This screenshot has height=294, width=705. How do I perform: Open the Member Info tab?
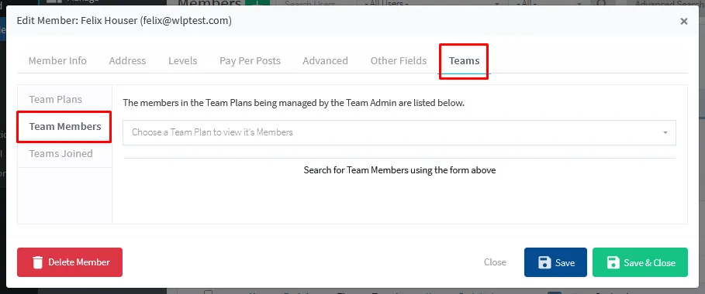pos(57,60)
